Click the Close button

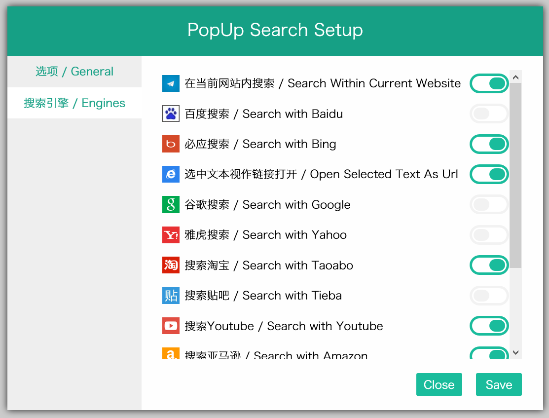(x=439, y=384)
